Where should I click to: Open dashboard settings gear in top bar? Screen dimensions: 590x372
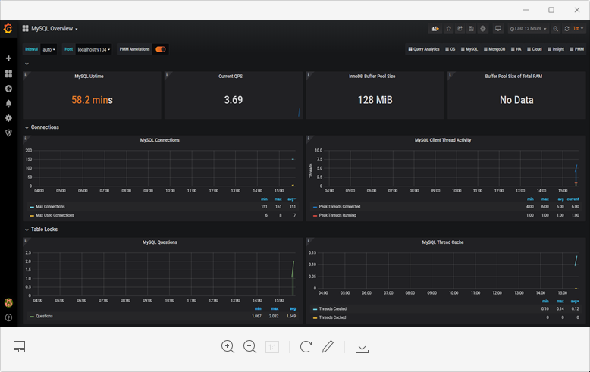click(483, 29)
